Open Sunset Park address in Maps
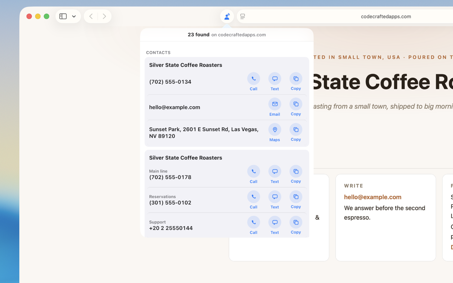 tap(275, 133)
